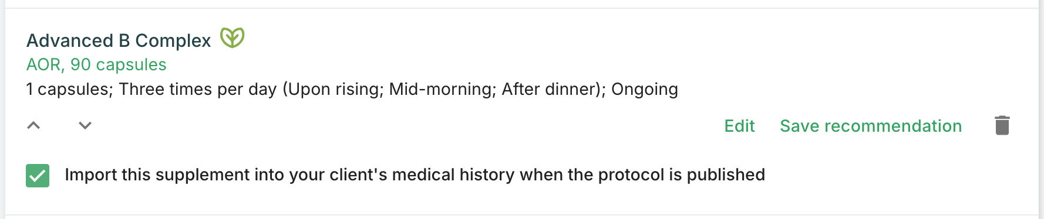Screen dimensions: 1044x219
Task: Move Advanced B Complex down with the down chevron
Action: [85, 125]
